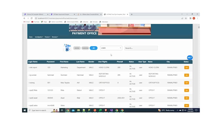This screenshot has height=125, width=222.
Task: Open a new browser tab
Action: pos(132,14)
